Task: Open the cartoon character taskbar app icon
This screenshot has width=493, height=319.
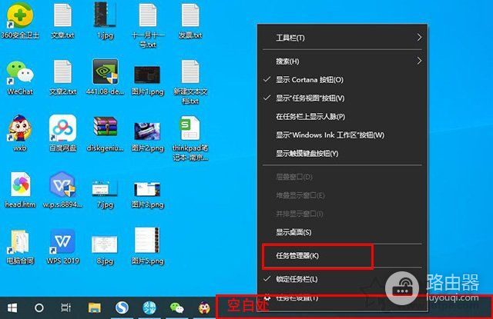Action: pyautogui.click(x=204, y=307)
